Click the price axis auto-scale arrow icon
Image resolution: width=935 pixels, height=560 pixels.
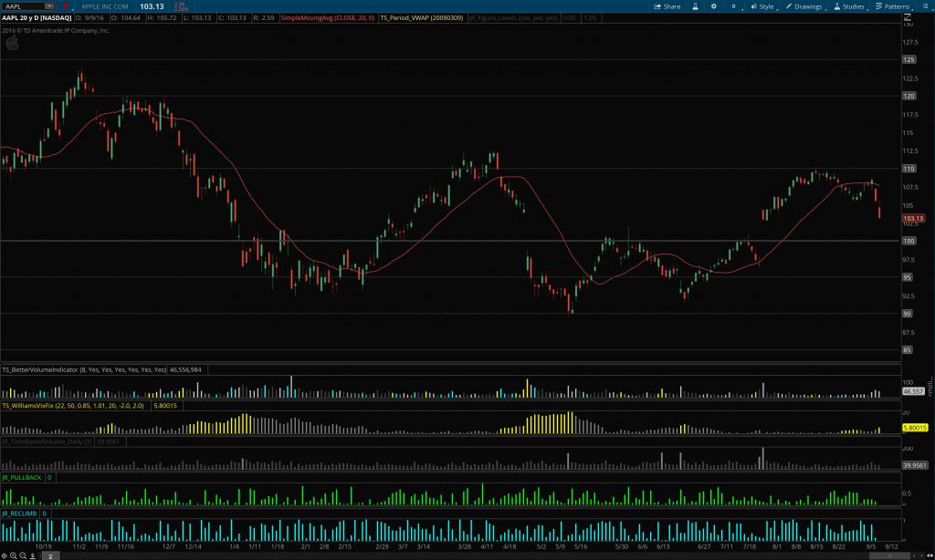click(x=908, y=18)
